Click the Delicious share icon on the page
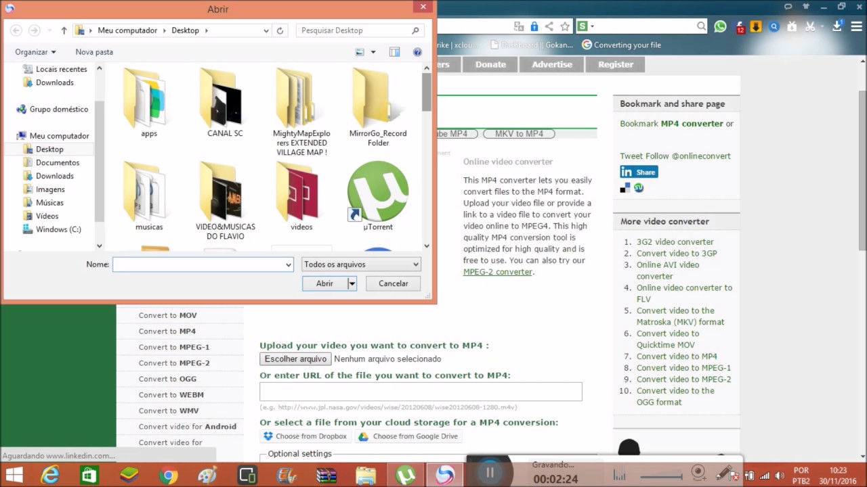 tap(625, 188)
